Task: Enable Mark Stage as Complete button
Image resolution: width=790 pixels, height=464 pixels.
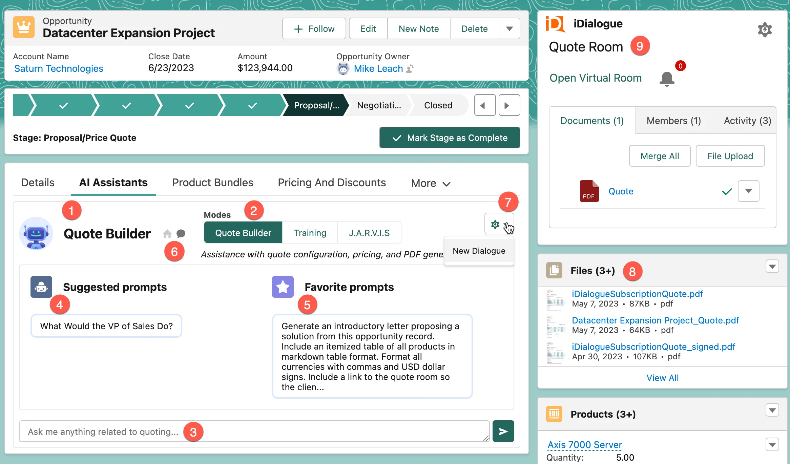Action: pos(450,138)
